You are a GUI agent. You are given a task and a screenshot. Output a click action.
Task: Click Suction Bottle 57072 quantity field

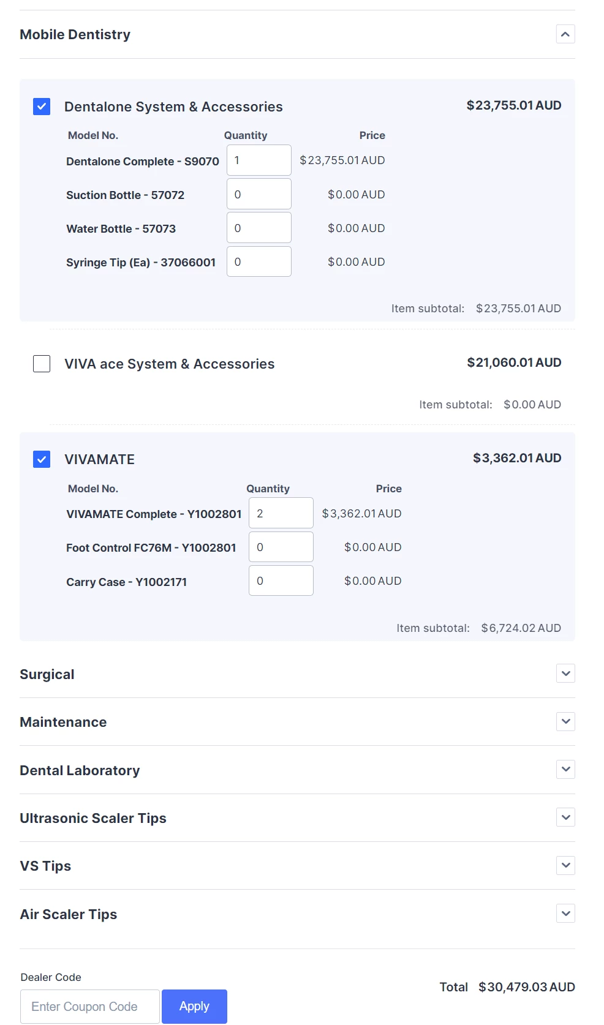[x=259, y=194]
